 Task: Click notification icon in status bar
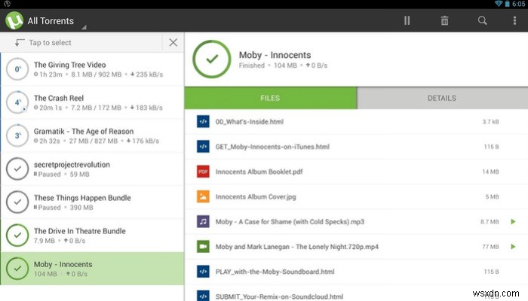[x=7, y=4]
